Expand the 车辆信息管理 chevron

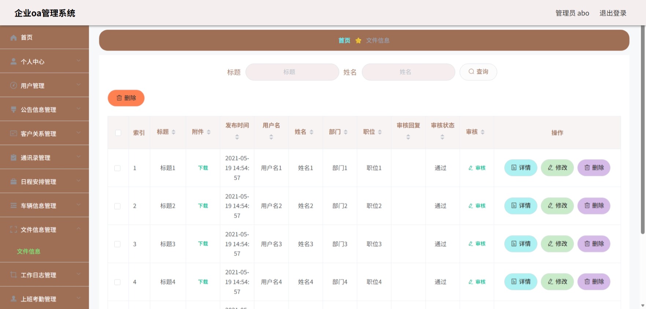point(78,205)
